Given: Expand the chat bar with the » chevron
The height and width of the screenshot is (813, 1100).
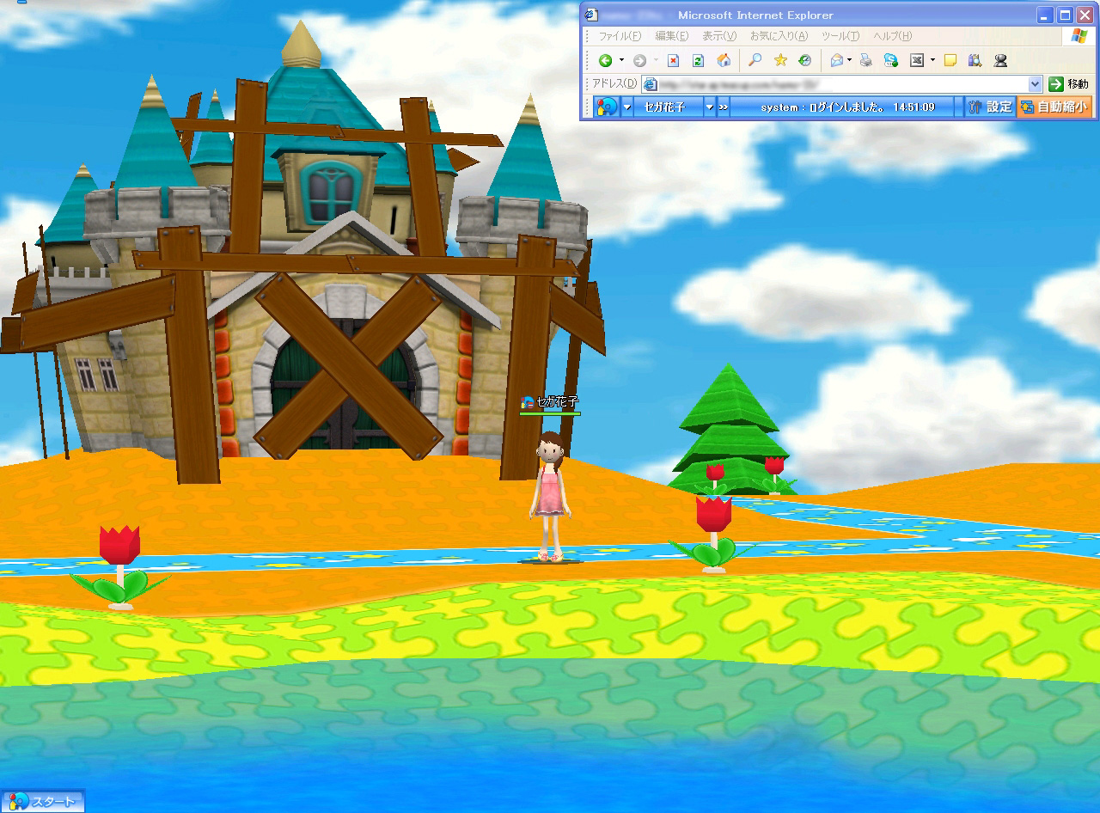Looking at the screenshot, I should (724, 107).
